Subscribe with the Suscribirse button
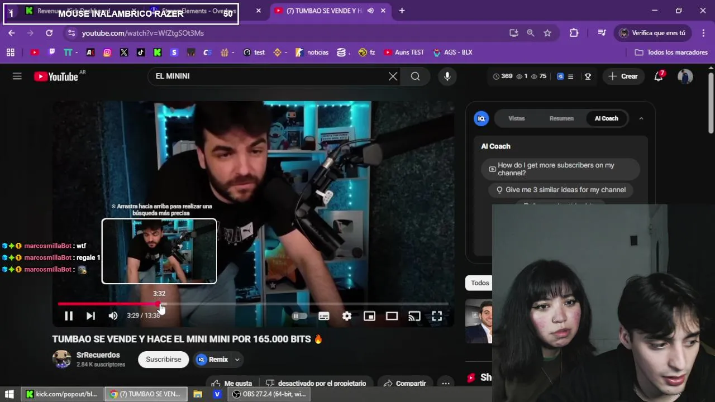This screenshot has width=715, height=402. 164,360
